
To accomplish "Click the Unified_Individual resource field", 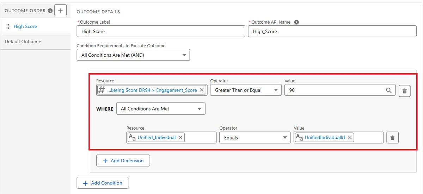I will point(171,138).
